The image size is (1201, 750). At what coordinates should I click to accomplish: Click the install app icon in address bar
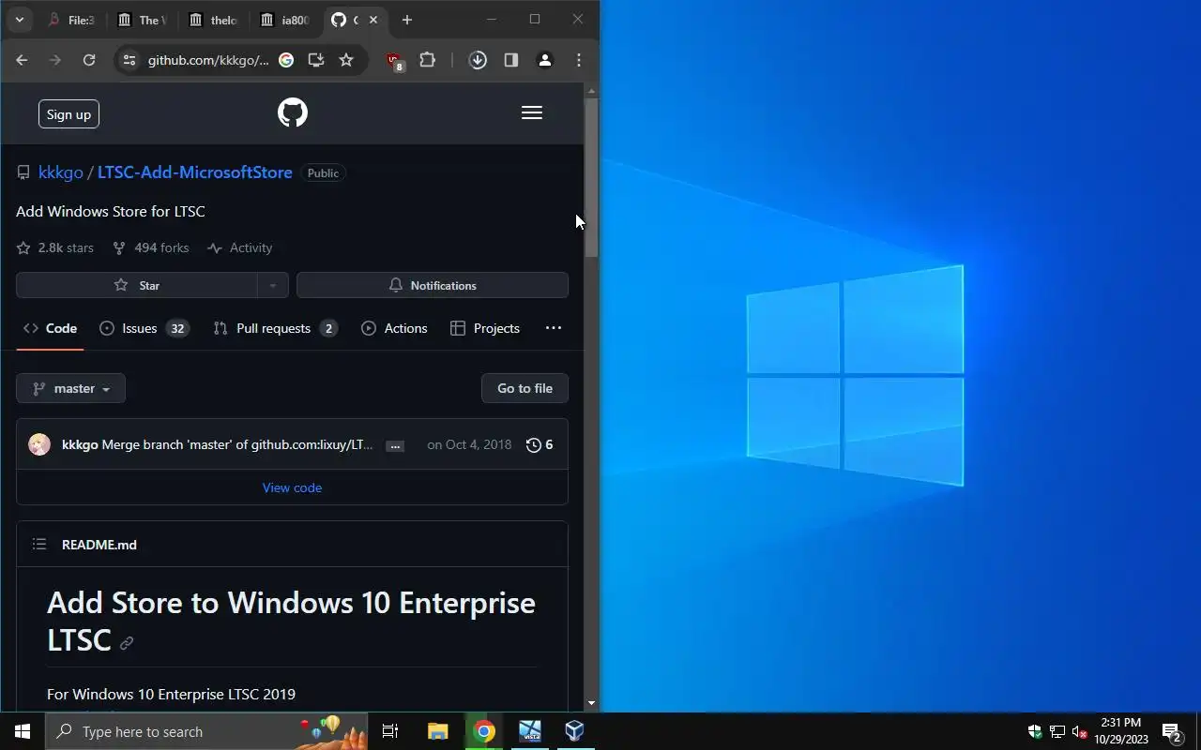point(316,60)
